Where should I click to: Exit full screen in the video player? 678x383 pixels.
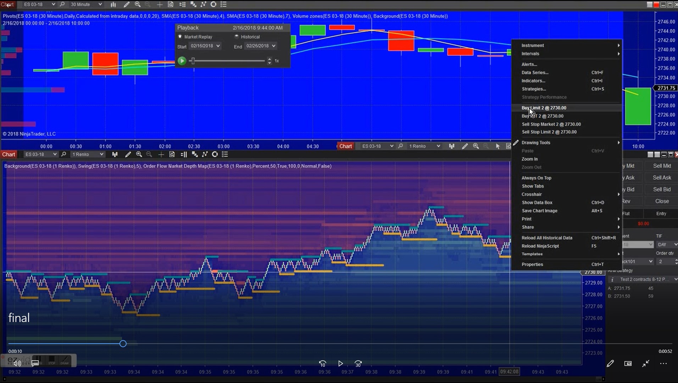(646, 363)
